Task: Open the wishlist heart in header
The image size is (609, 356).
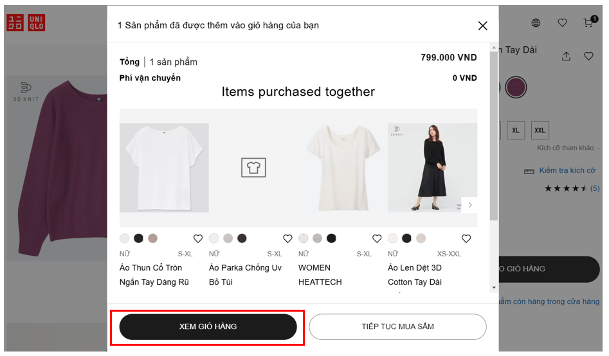Action: 563,23
